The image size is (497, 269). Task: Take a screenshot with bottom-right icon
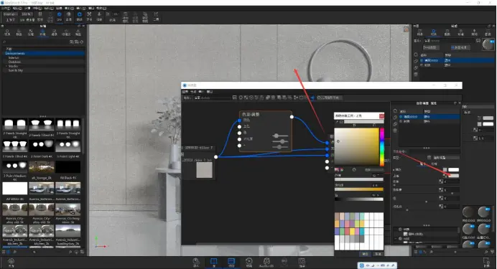click(486, 263)
